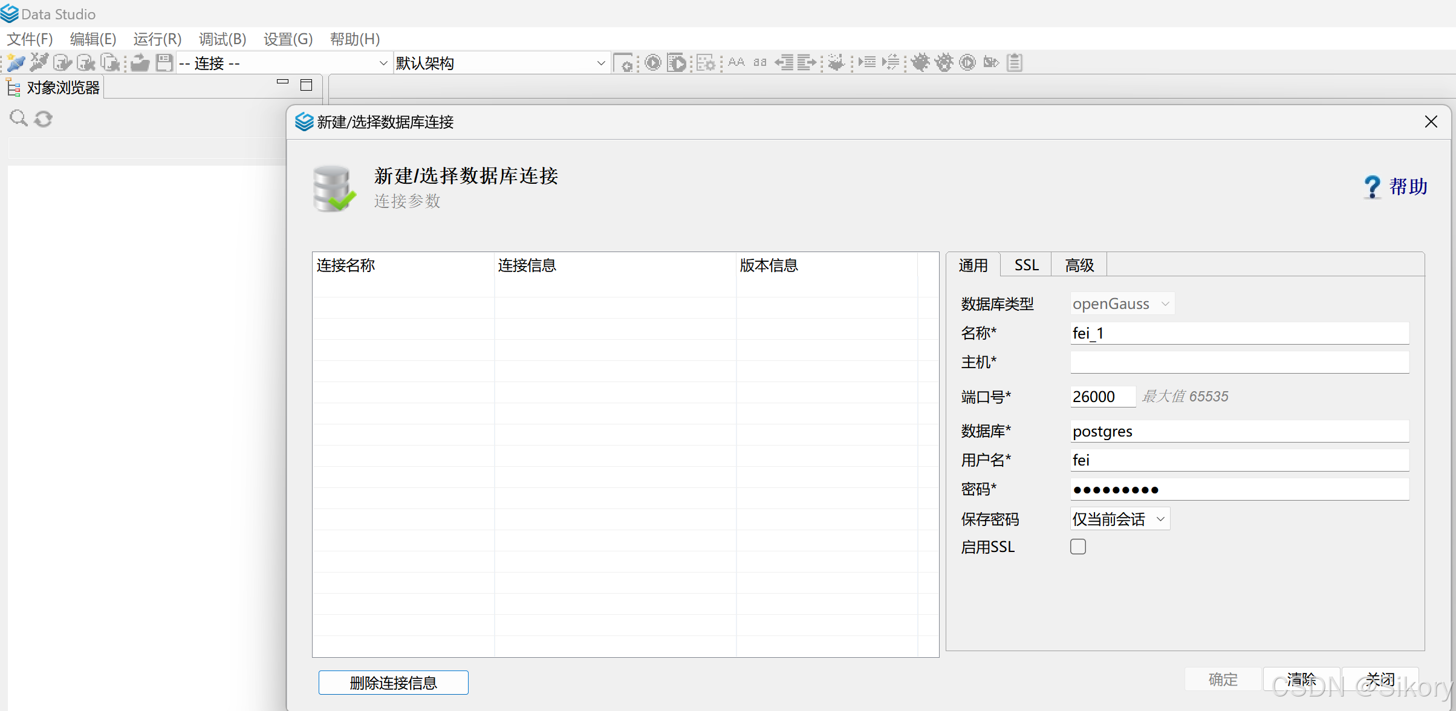Open the 设置(G) menu
Image resolution: width=1456 pixels, height=711 pixels.
(288, 39)
